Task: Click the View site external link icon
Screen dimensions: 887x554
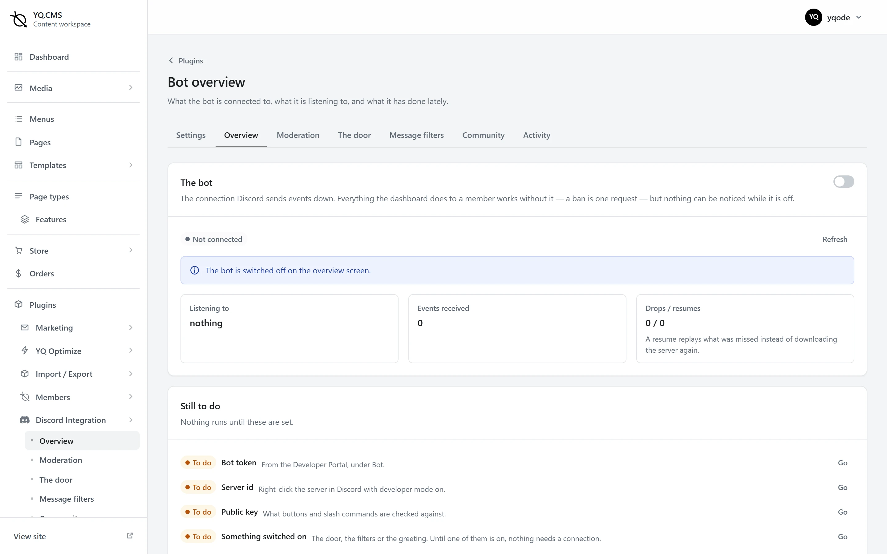Action: coord(130,536)
